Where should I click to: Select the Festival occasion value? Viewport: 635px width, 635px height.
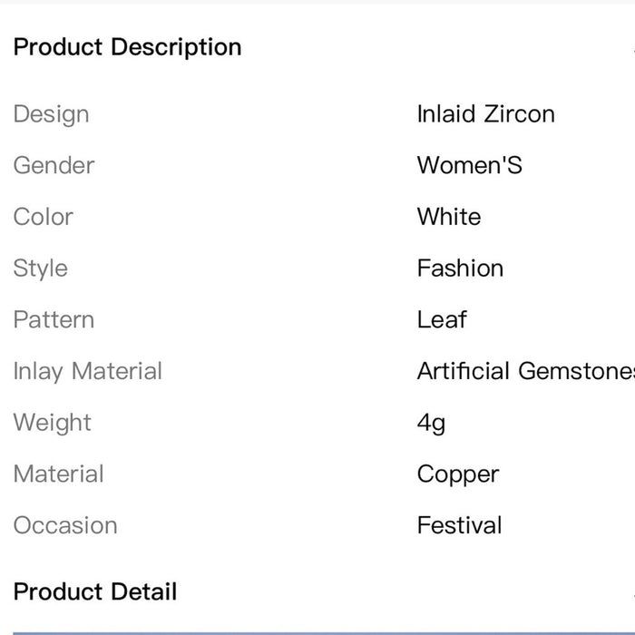(x=459, y=525)
